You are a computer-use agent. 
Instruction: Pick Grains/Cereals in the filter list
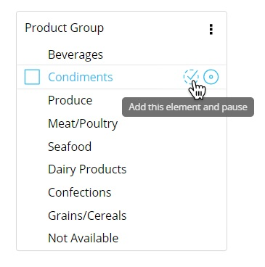coord(87,215)
